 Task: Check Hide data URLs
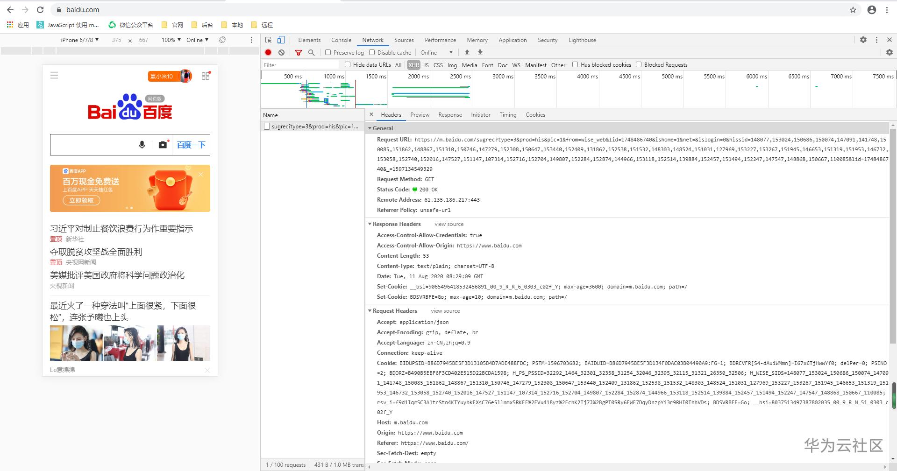coord(348,64)
